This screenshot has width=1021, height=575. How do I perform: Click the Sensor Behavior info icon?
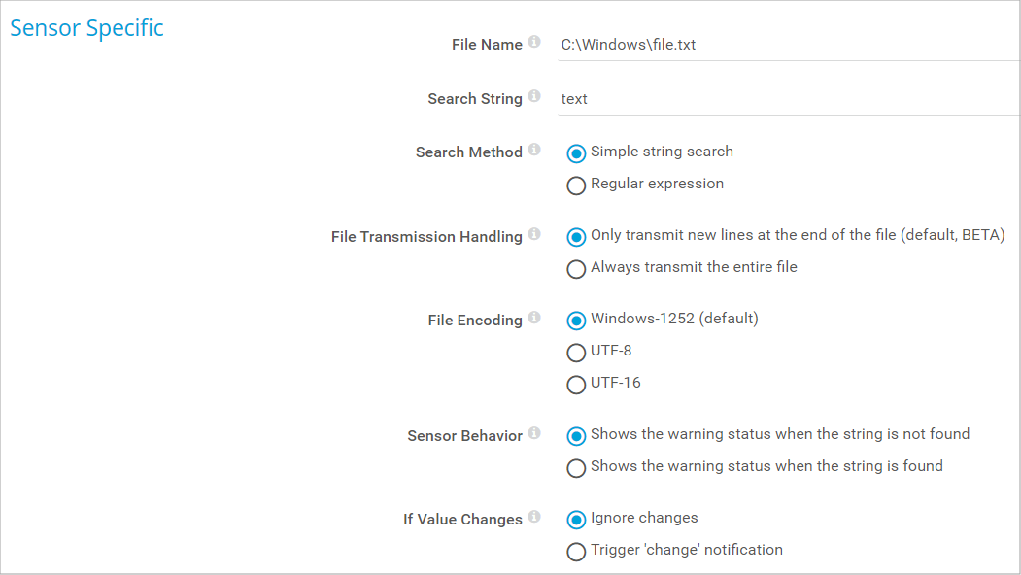[x=534, y=434]
